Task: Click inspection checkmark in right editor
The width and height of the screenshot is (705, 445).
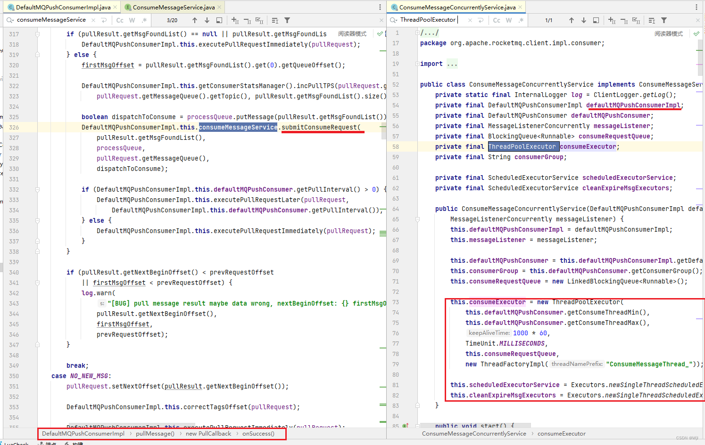Action: coord(697,34)
